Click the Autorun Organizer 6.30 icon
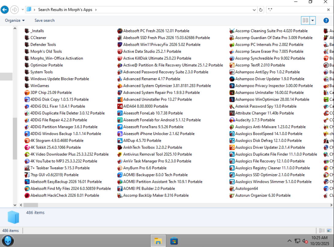 pyautogui.click(x=232, y=195)
